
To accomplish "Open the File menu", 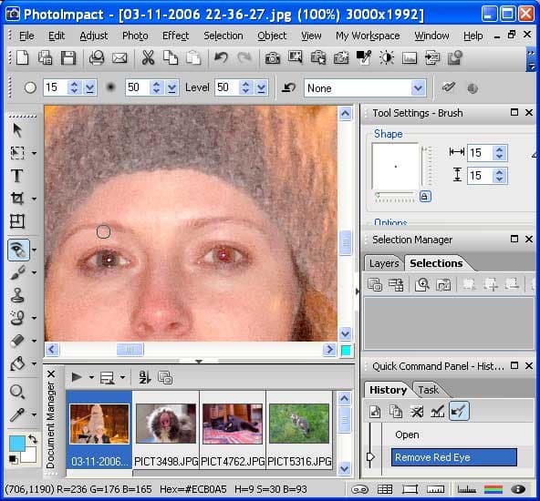I will [26, 36].
